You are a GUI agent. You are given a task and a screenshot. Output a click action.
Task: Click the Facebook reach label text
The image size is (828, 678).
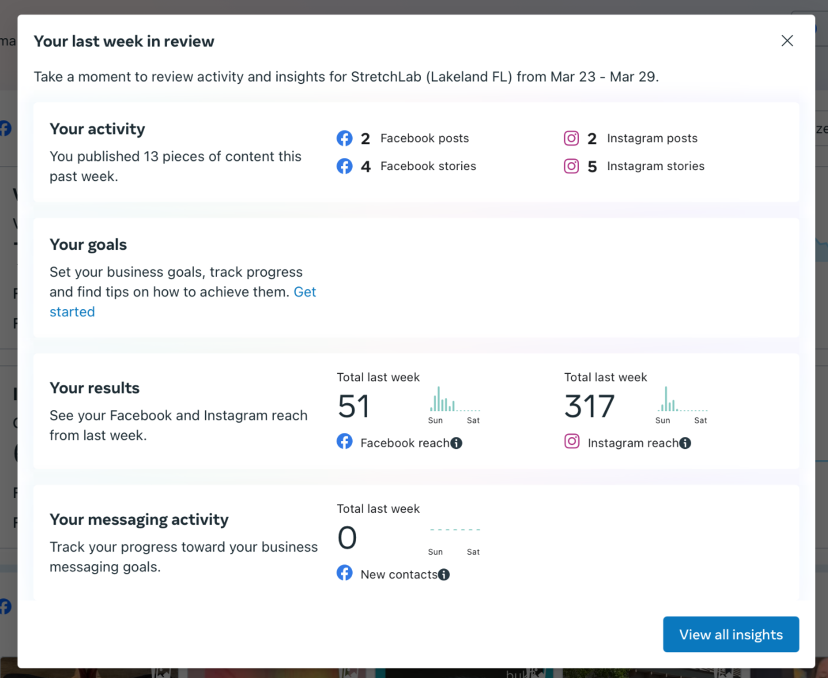405,443
